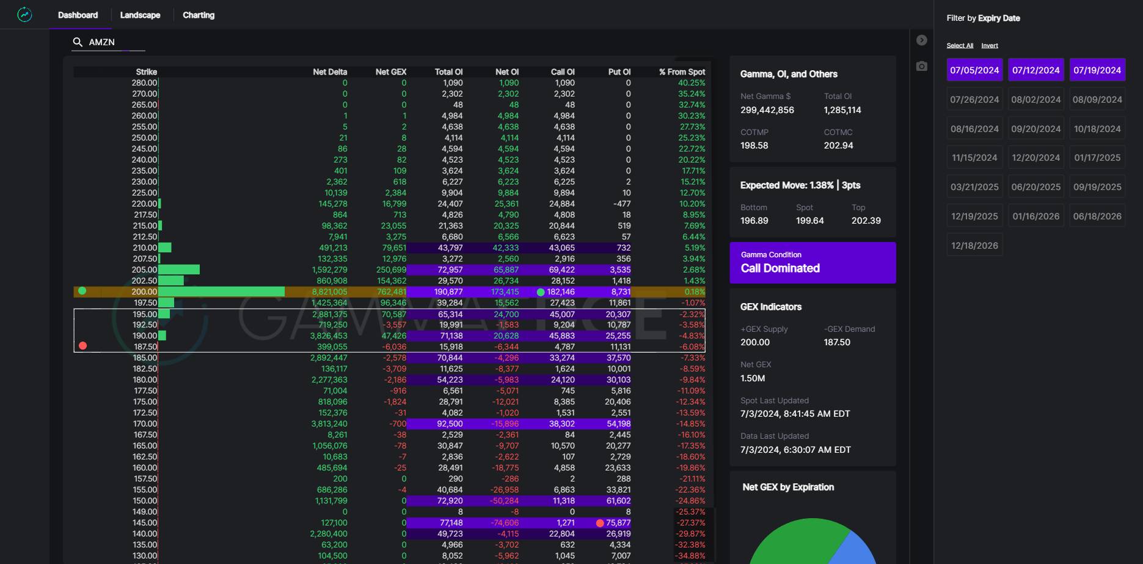
Task: Click Total OI value 92,500 at 170 strike
Action: [450, 423]
